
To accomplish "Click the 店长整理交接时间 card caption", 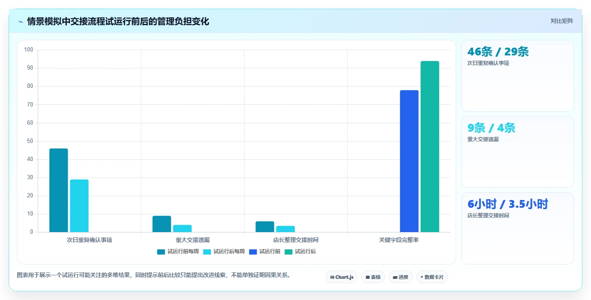I will tap(488, 216).
